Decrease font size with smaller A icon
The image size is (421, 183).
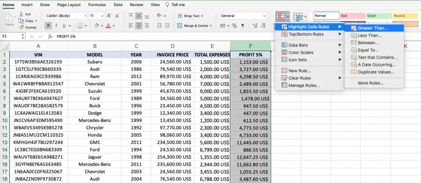(117, 16)
